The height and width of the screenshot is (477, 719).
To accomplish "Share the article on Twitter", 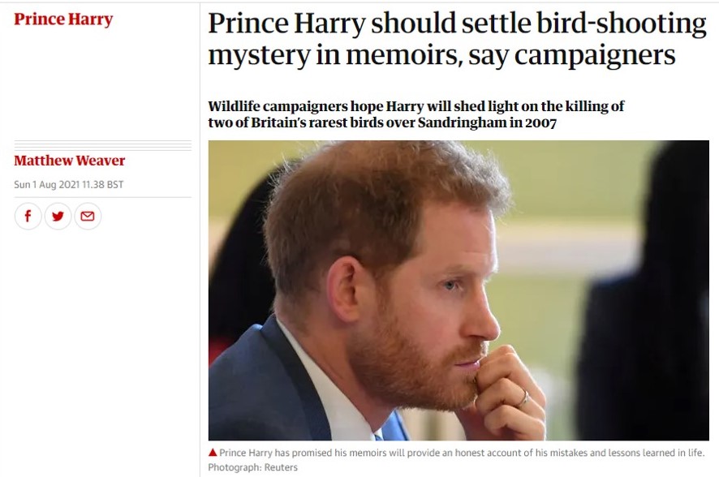I will (x=58, y=216).
